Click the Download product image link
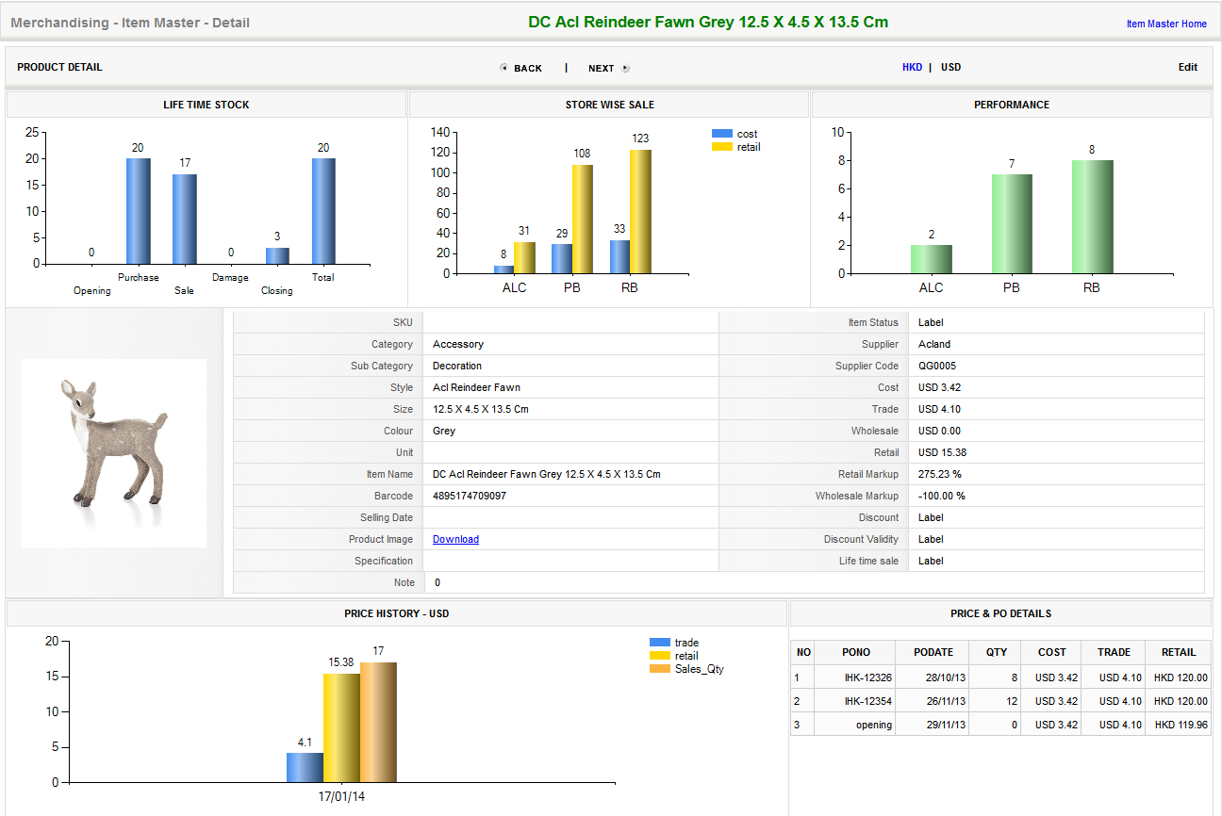The image size is (1222, 816). 455,539
